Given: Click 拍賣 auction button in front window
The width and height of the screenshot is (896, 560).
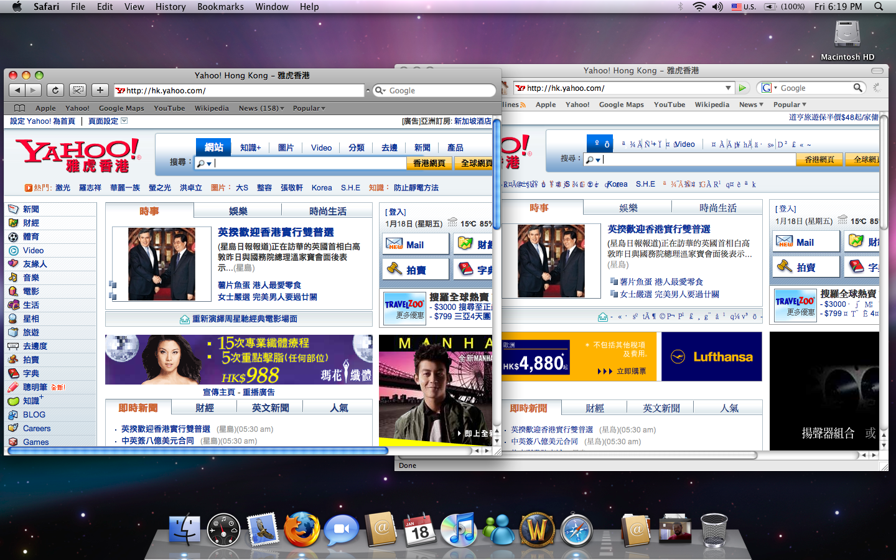Looking at the screenshot, I should tap(415, 269).
